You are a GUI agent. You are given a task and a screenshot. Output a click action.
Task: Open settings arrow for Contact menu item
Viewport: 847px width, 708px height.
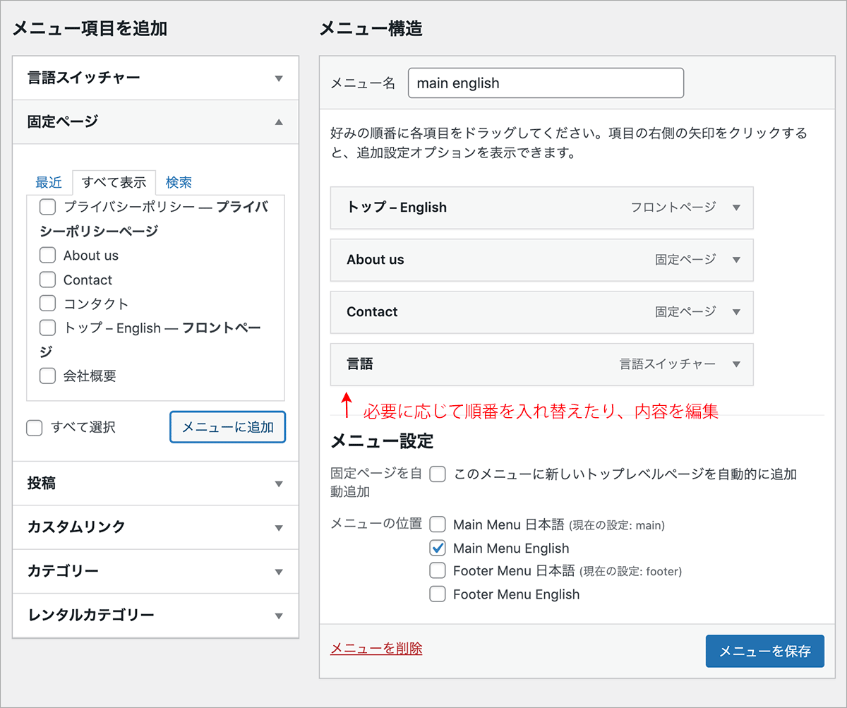(x=736, y=312)
